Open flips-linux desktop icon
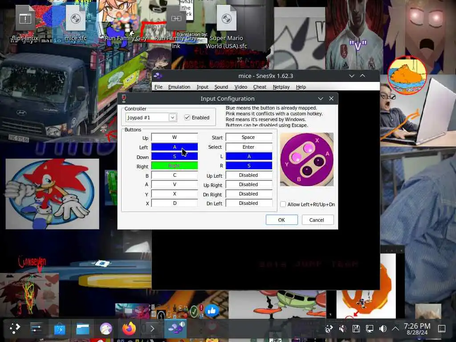Screen dimensions: 456x342 tap(25, 24)
